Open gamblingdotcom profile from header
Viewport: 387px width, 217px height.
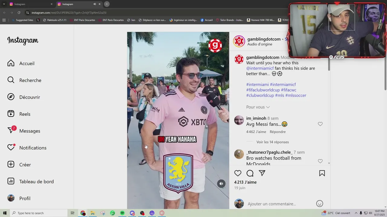click(x=264, y=39)
